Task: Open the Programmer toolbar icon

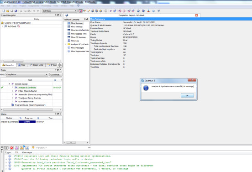Action: tap(143, 11)
